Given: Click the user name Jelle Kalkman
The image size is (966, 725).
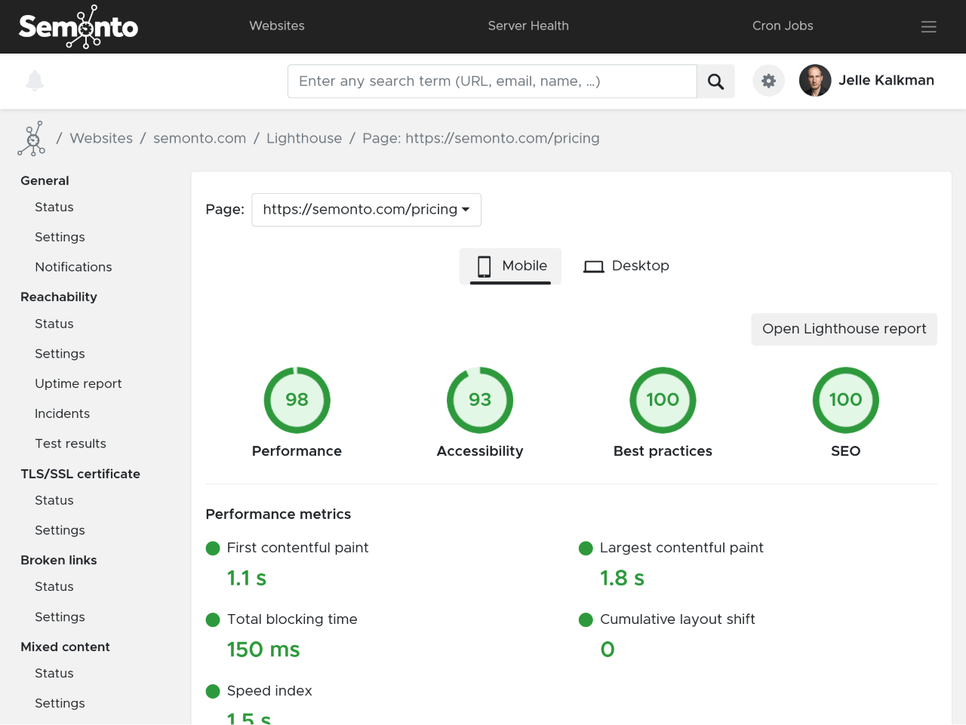Looking at the screenshot, I should (886, 80).
